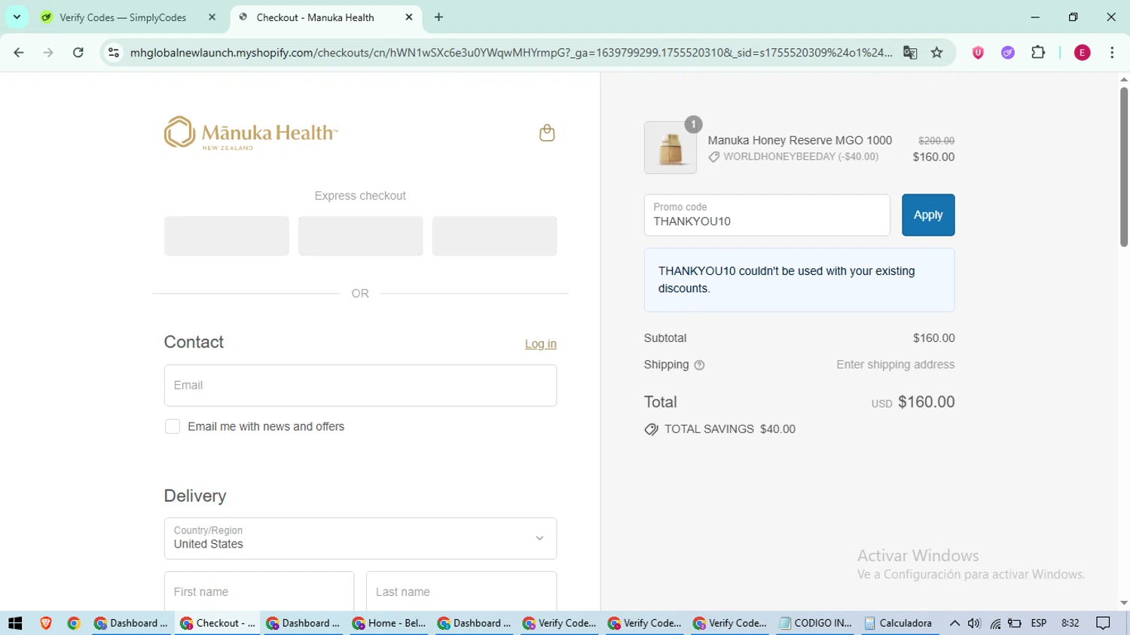Open the Windows Start menu
Viewport: 1130px width, 635px height.
click(x=15, y=623)
